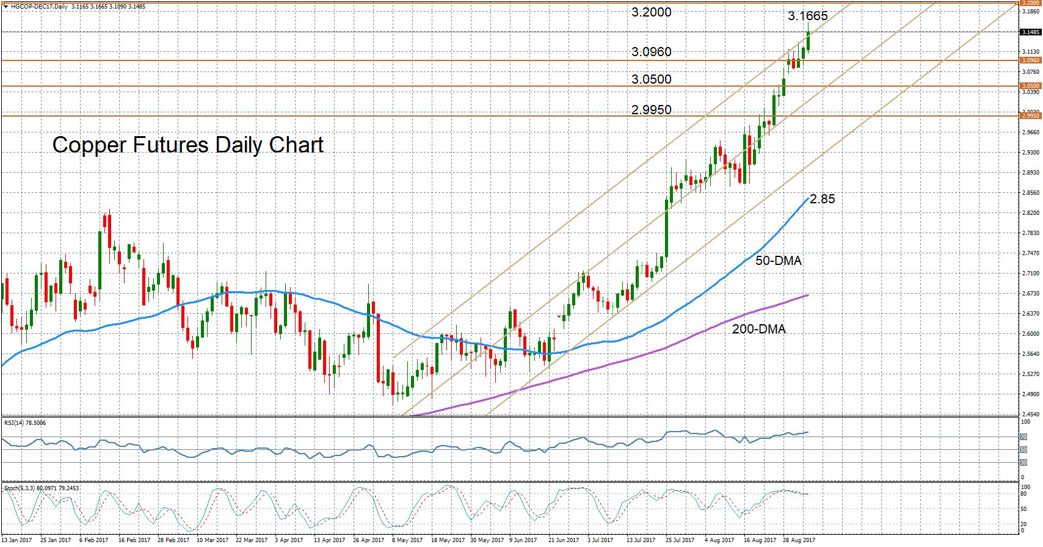Click the 21 Jun 2017 date label
Viewport: 1043px width, 547px height.
tap(564, 540)
